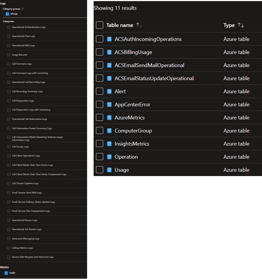262x279 pixels.
Task: Click the Type column header
Action: click(229, 25)
